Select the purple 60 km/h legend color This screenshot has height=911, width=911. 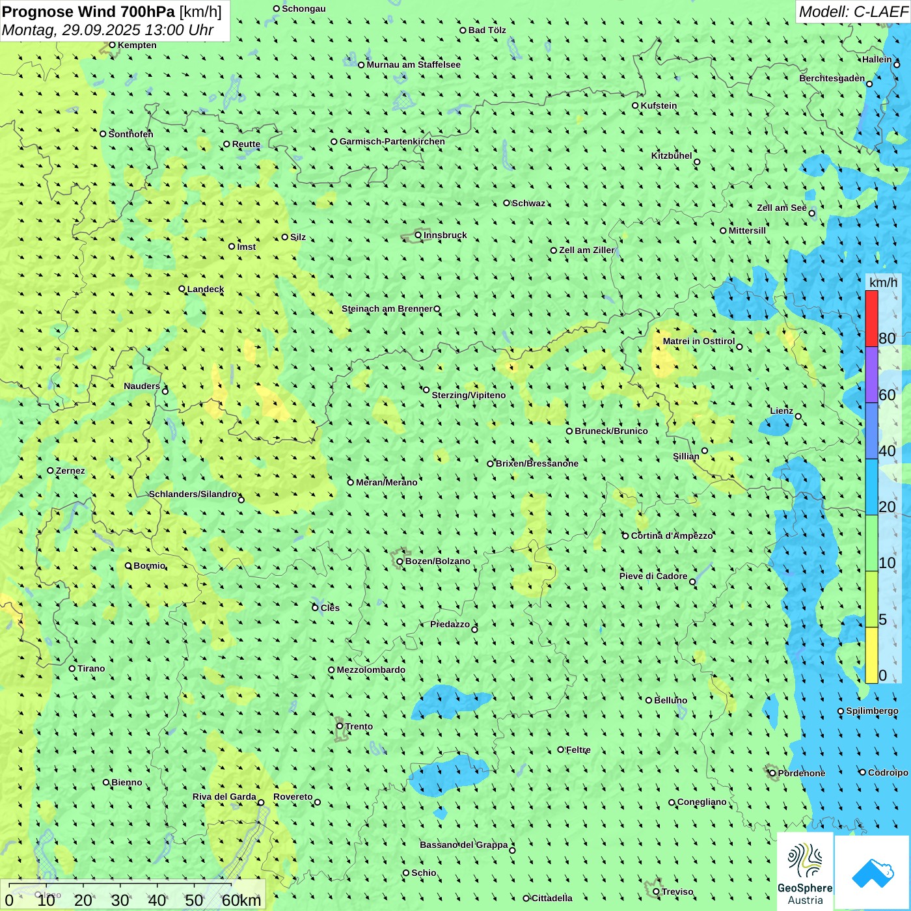pyautogui.click(x=871, y=375)
